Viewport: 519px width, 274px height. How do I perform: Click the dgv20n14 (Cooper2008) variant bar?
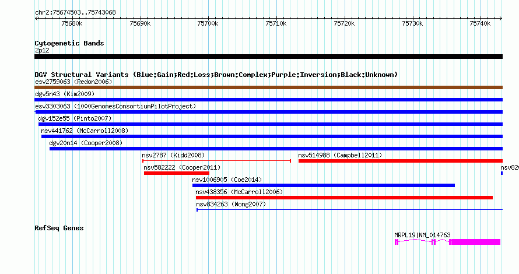click(276, 149)
